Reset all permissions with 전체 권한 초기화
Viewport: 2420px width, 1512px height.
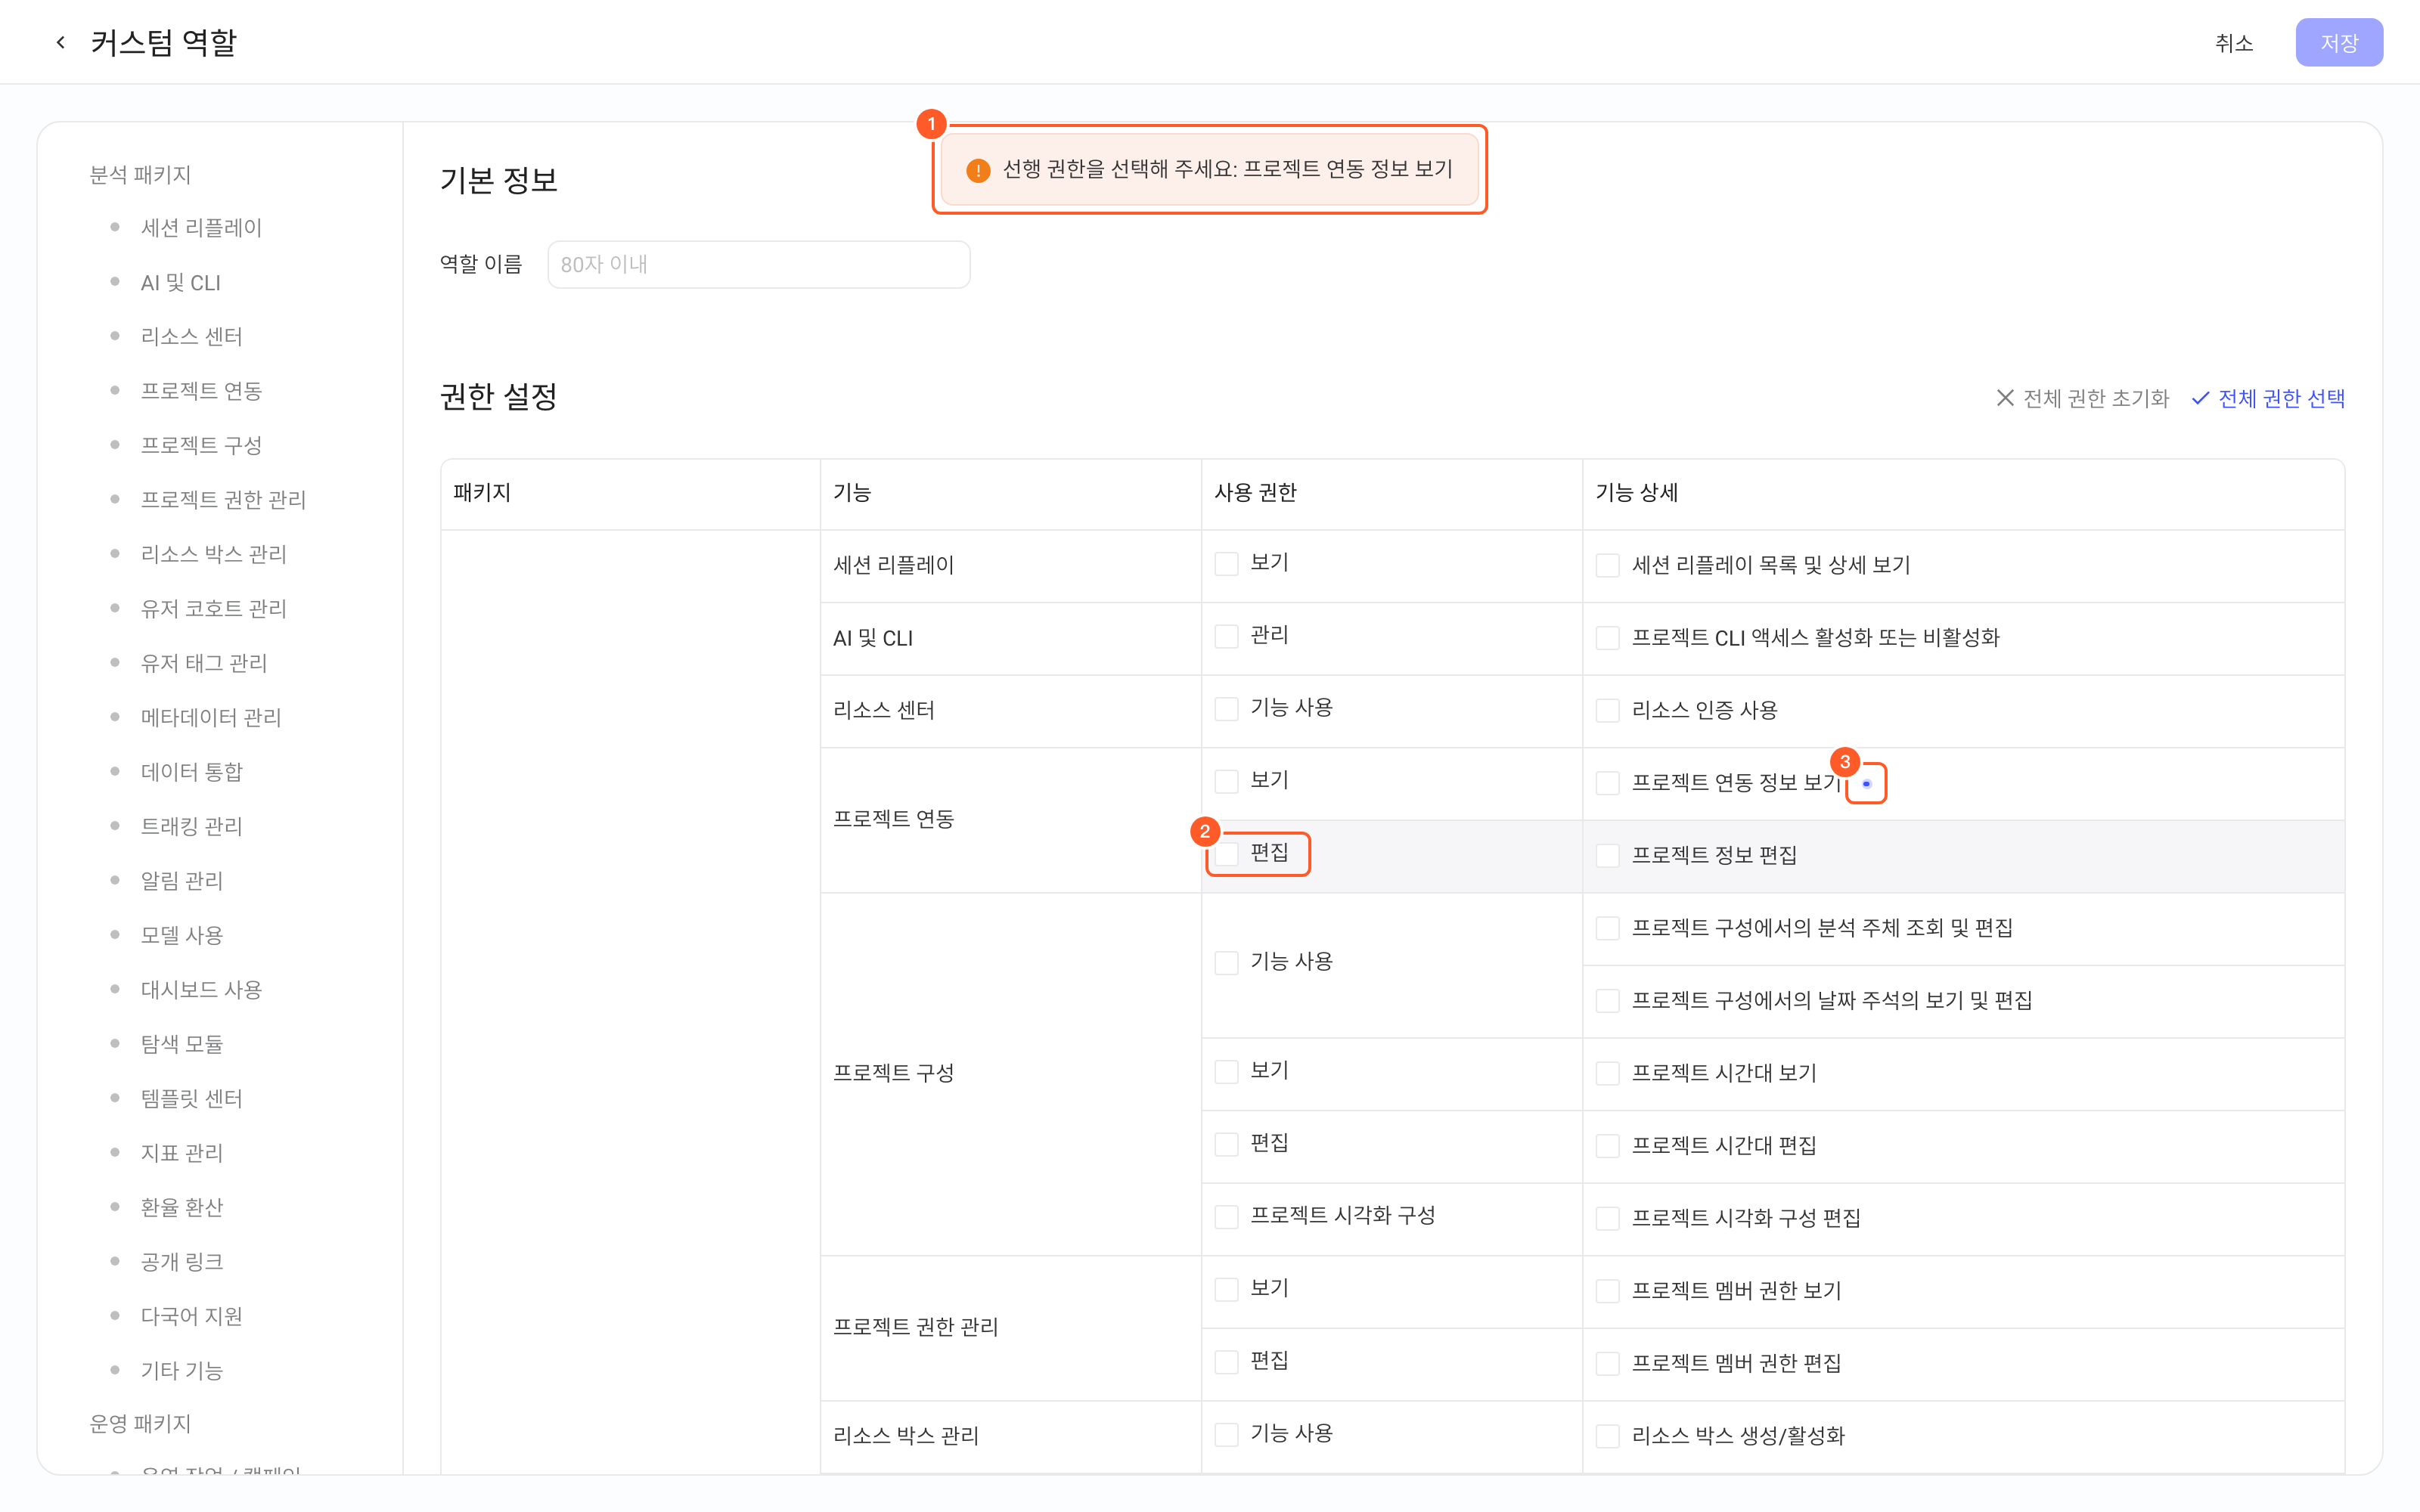(x=2082, y=398)
